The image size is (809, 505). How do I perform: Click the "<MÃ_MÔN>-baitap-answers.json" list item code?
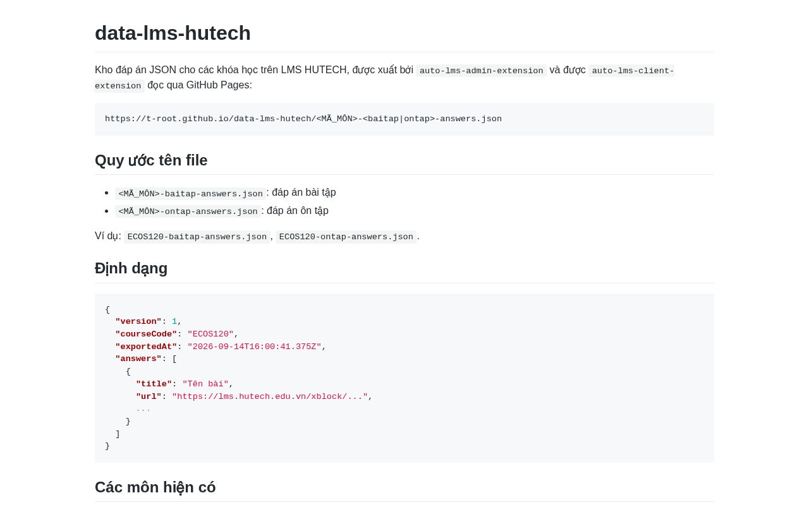(191, 194)
